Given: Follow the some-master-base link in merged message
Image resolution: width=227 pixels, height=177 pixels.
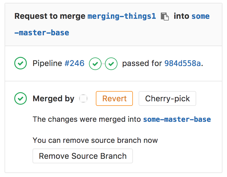Looking at the screenshot, I should [177, 119].
